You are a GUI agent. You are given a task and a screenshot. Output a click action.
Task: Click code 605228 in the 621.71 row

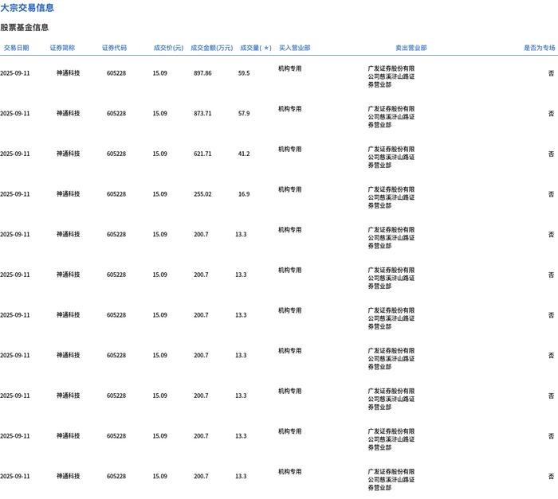click(116, 154)
